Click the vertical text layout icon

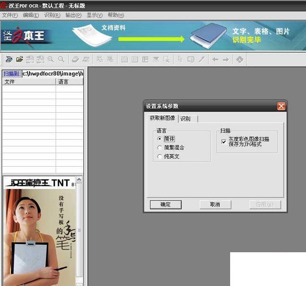(x=135, y=59)
